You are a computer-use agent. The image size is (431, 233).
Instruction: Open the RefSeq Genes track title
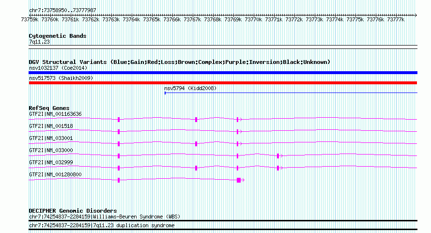pos(49,108)
